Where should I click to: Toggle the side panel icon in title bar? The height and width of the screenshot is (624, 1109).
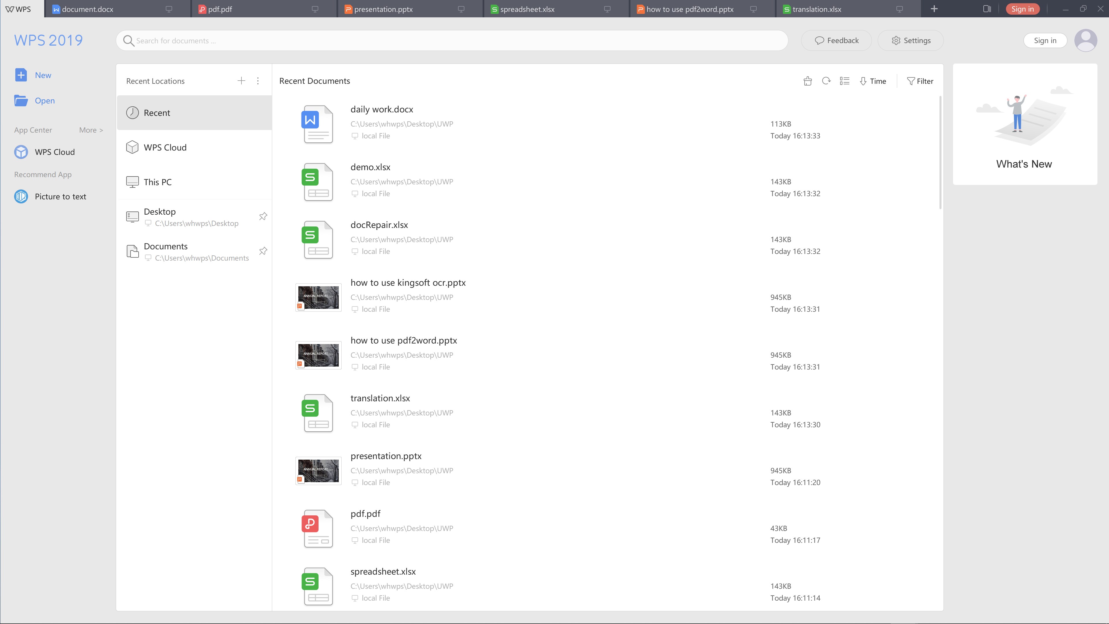(x=987, y=9)
